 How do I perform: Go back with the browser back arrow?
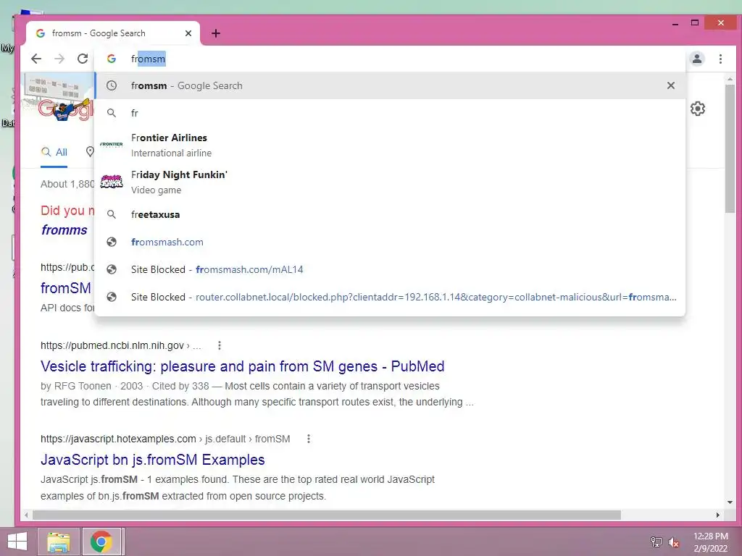[36, 59]
